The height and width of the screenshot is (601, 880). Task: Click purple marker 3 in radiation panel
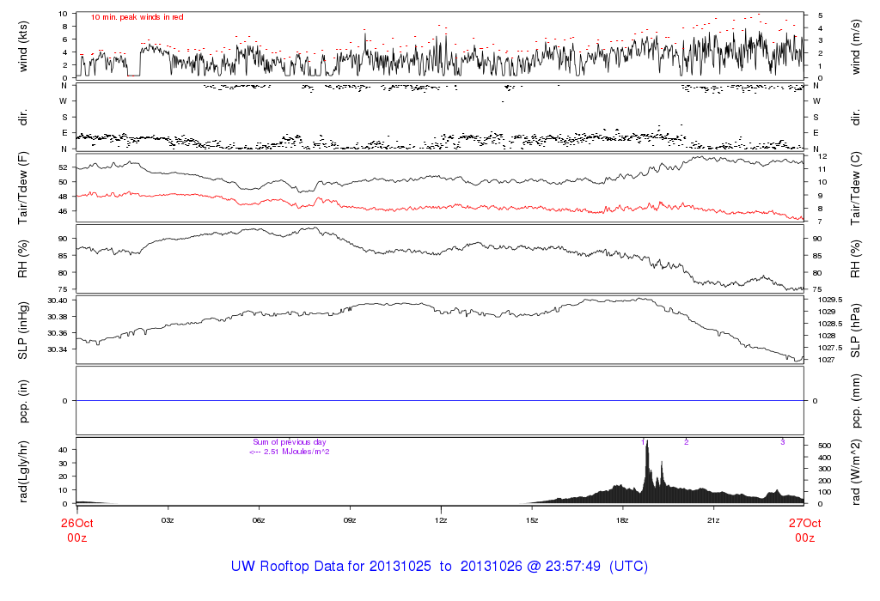click(x=782, y=442)
